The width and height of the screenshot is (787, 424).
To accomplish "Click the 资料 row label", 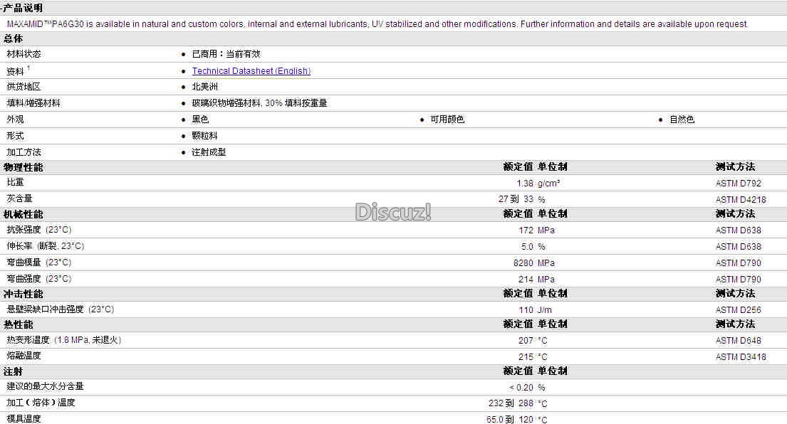I will coord(15,71).
